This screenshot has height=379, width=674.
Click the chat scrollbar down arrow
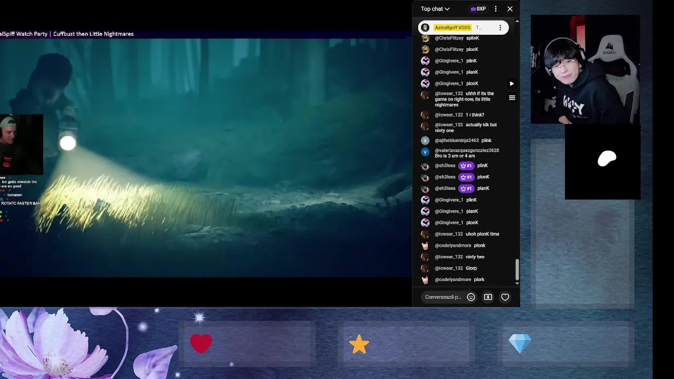(x=517, y=283)
